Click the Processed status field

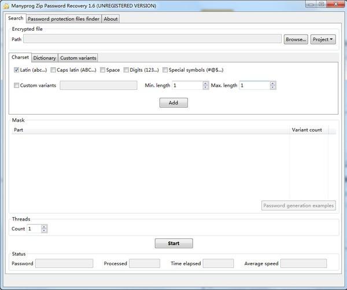pos(145,263)
